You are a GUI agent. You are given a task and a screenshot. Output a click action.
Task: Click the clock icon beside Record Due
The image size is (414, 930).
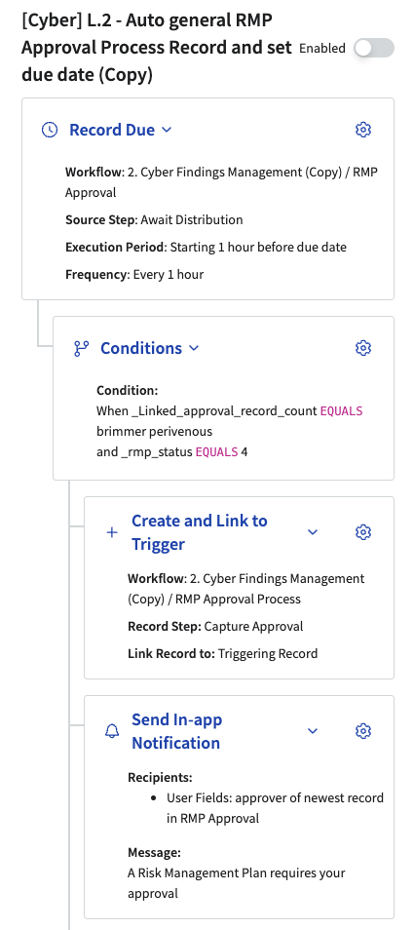click(50, 130)
